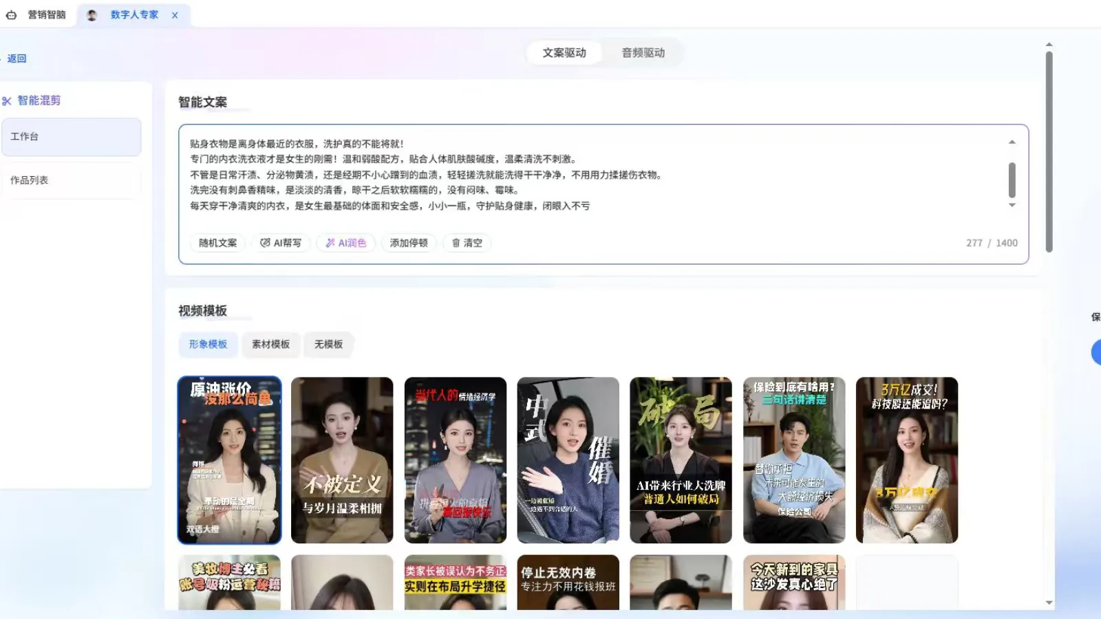Click the robot icon beside 营销智脑
The height and width of the screenshot is (619, 1101).
pyautogui.click(x=11, y=14)
